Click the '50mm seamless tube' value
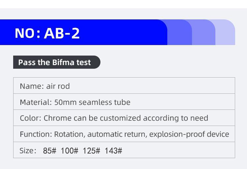The width and height of the screenshot is (247, 169). (92, 102)
